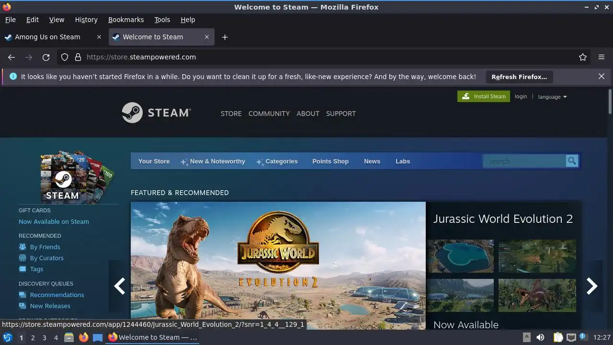This screenshot has height=345, width=613.
Task: Click the By Friends icon in the sidebar
Action: click(x=23, y=247)
